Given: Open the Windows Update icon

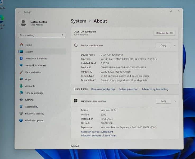Looking at the screenshot, I should click(x=21, y=121).
